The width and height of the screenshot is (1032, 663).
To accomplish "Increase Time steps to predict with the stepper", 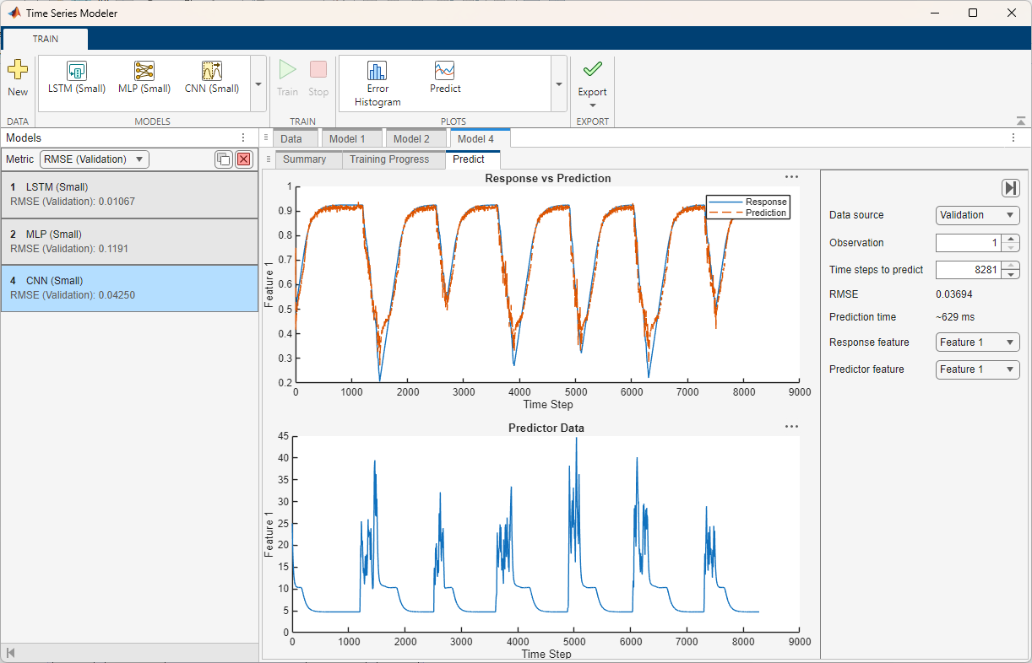I will pos(1011,266).
